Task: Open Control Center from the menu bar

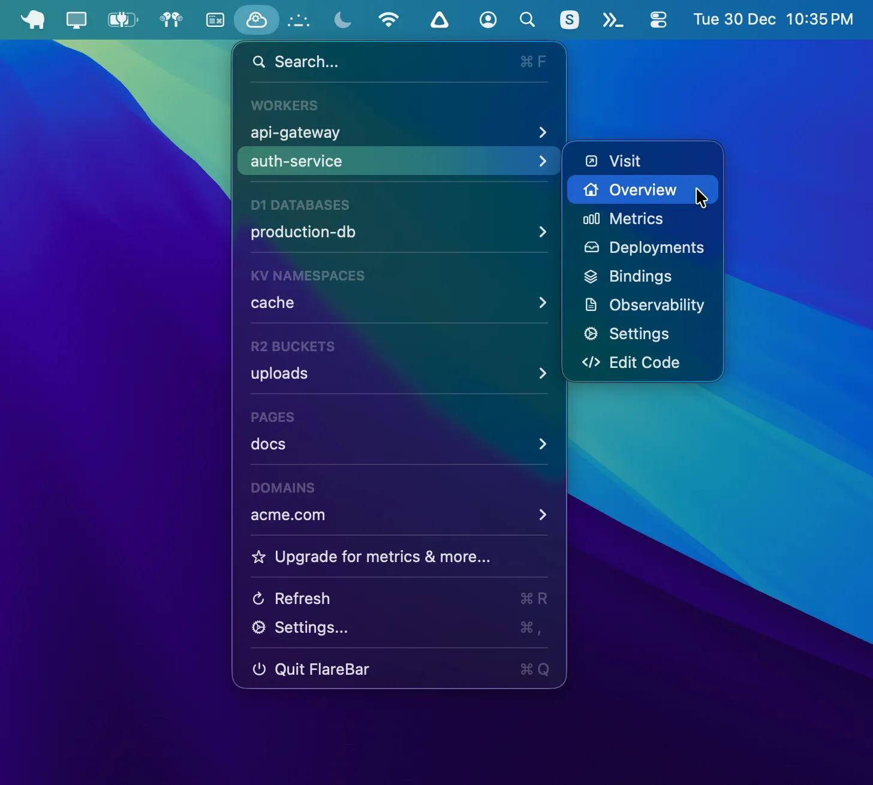Action: 658,19
